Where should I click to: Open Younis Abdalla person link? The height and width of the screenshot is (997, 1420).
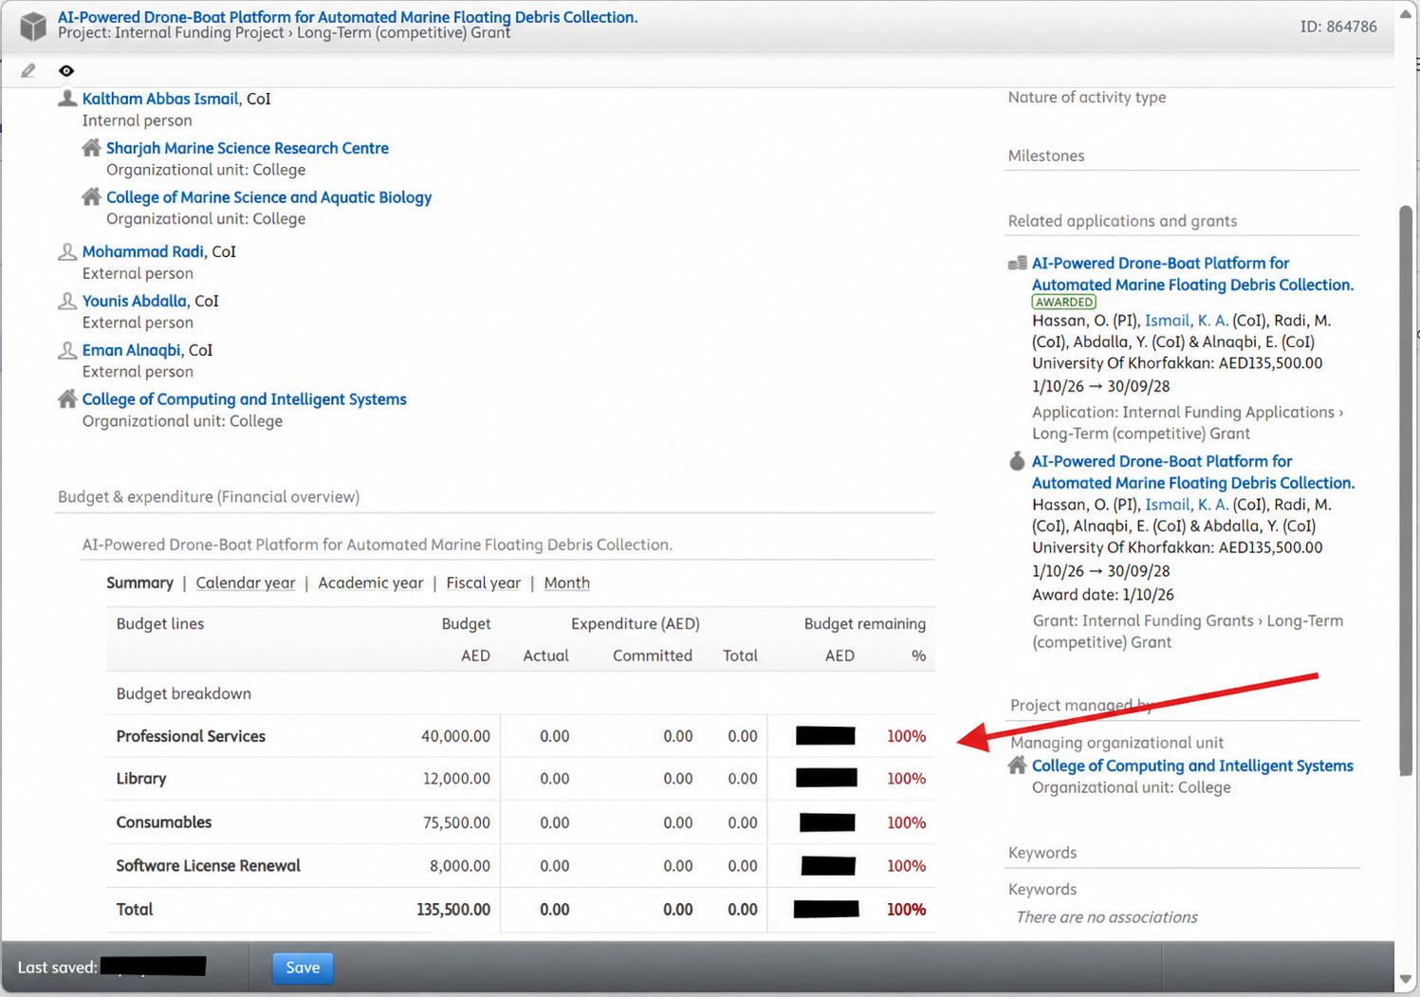[x=135, y=301]
